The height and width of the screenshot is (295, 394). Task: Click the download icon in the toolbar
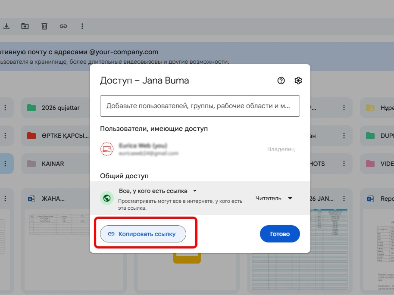pyautogui.click(x=6, y=26)
